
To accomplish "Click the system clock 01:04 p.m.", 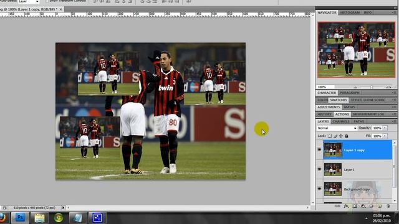I will [x=382, y=216].
